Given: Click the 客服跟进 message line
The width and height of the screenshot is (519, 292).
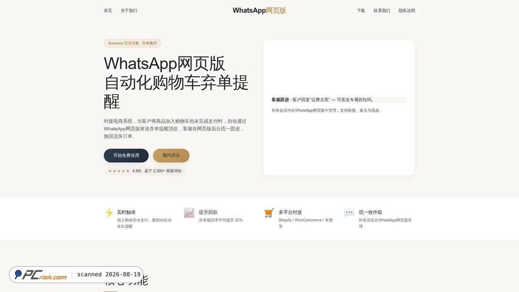Looking at the screenshot, I should 339,100.
